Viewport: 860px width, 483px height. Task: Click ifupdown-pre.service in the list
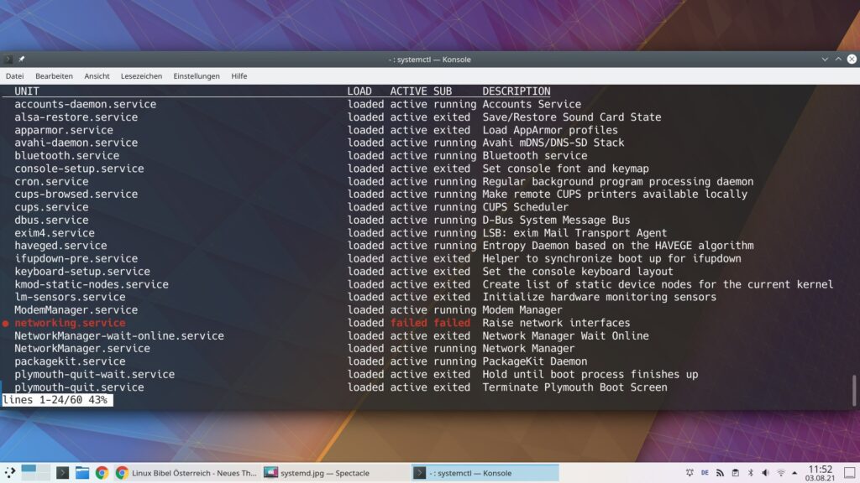(x=76, y=258)
